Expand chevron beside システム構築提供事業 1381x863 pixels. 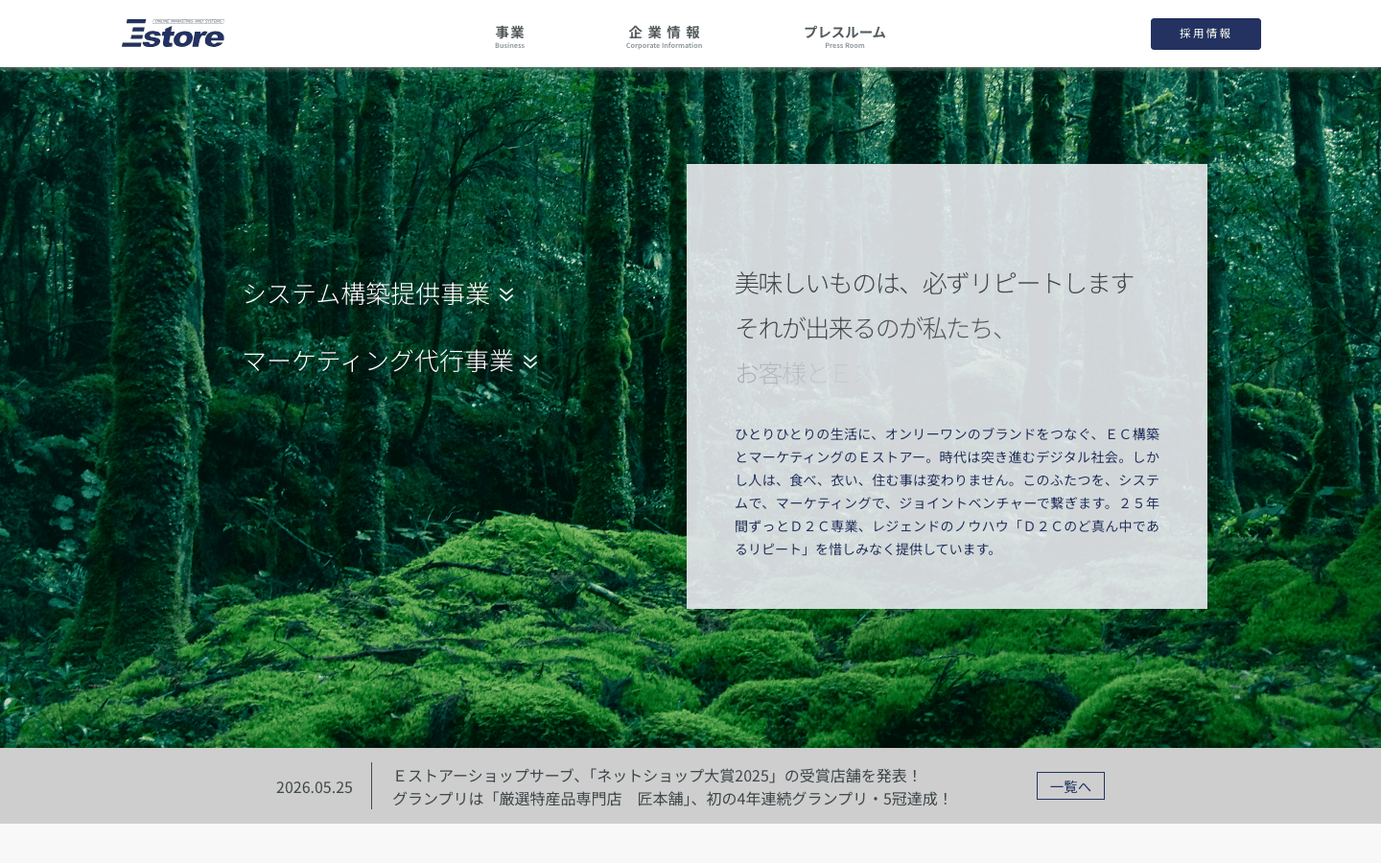[x=506, y=294]
